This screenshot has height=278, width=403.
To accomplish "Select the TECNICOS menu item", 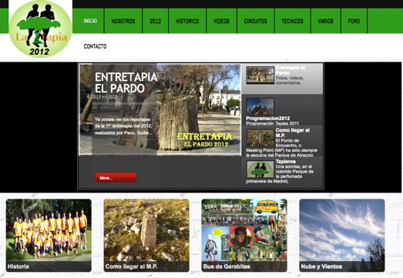I will (292, 21).
